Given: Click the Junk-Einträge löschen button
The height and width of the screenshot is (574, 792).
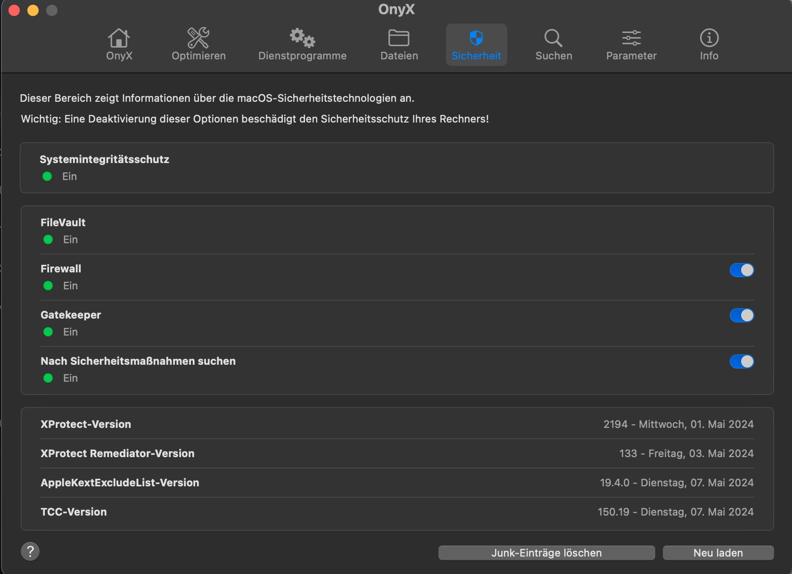Looking at the screenshot, I should [x=546, y=553].
